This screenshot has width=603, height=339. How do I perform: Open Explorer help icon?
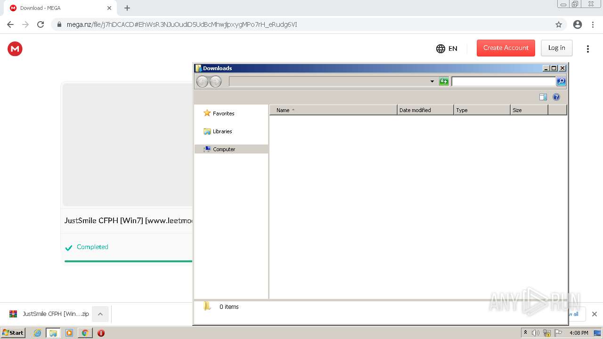pyautogui.click(x=556, y=97)
